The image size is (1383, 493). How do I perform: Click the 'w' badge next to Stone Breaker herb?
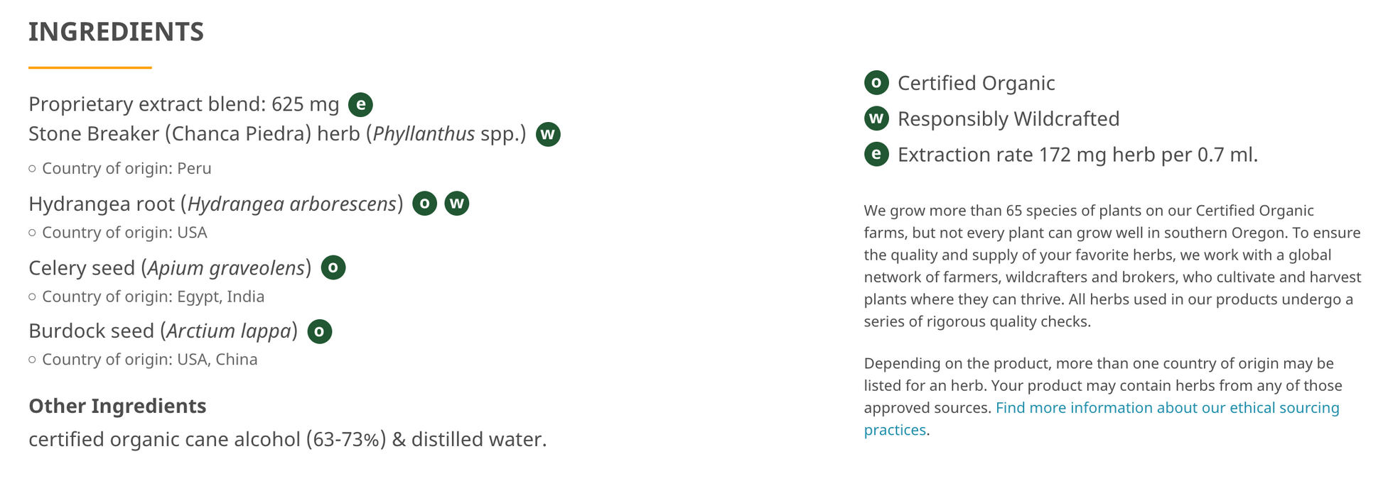(548, 134)
